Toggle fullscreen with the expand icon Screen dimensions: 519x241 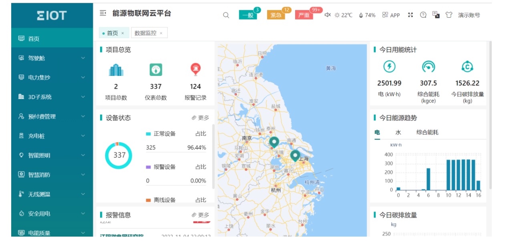410,15
